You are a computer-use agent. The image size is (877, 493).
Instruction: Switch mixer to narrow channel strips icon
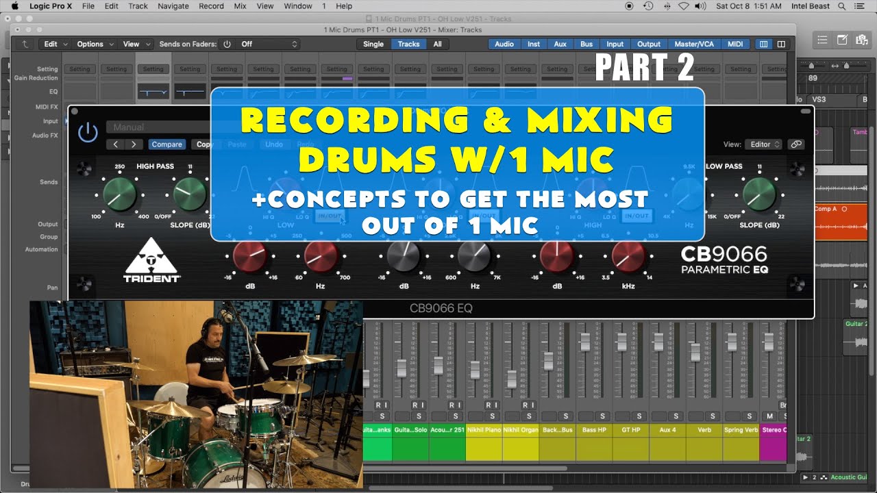pyautogui.click(x=764, y=44)
